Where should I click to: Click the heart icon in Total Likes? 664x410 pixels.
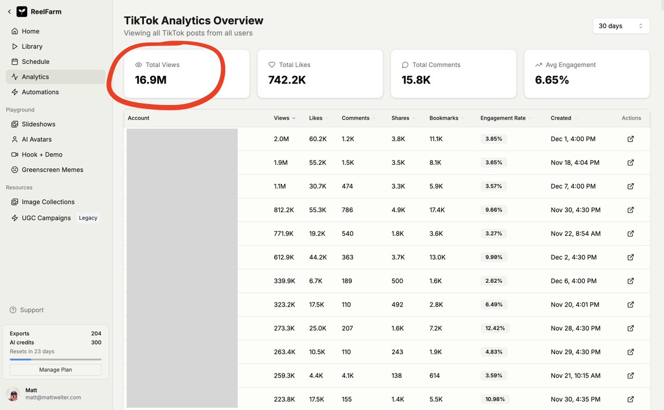pyautogui.click(x=272, y=65)
